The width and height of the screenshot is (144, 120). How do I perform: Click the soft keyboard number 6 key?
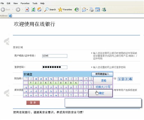[46, 83]
